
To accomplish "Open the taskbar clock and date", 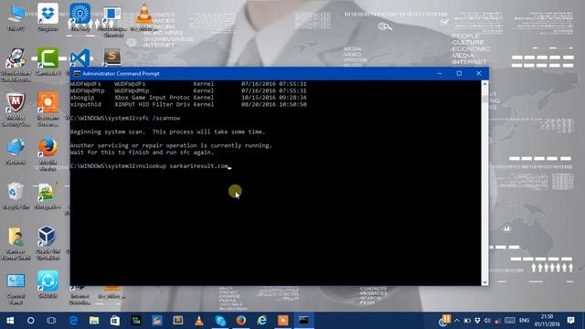I will [x=547, y=321].
